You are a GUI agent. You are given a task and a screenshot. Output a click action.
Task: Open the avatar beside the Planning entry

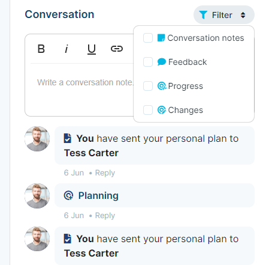click(x=37, y=196)
